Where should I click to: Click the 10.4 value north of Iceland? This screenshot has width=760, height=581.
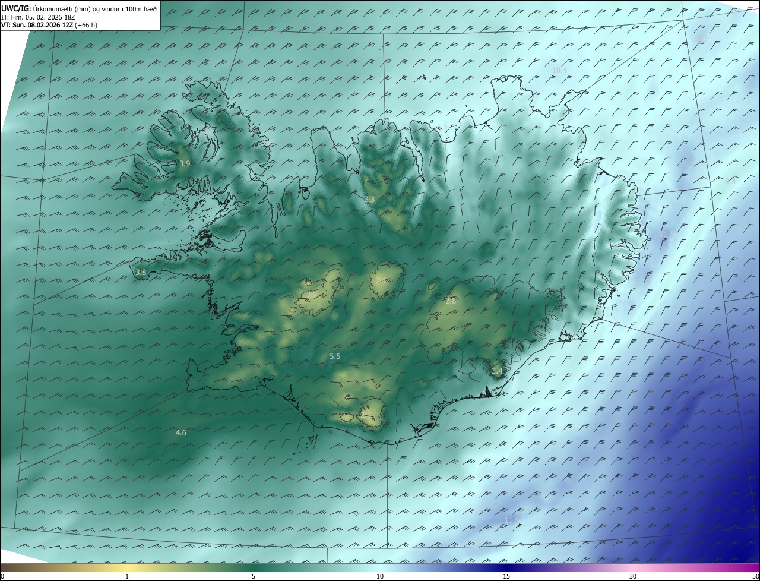point(559,70)
